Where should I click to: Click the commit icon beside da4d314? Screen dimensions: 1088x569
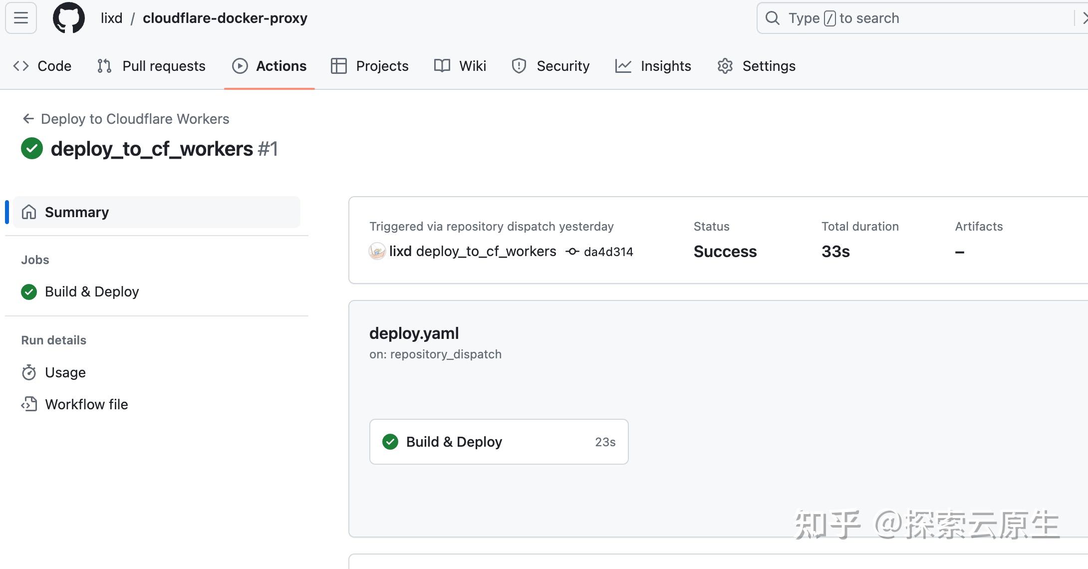click(572, 251)
